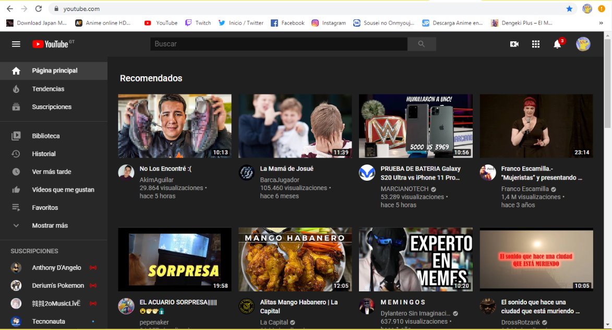The image size is (612, 330).
Task: Open video title La Mamá de Josué
Action: (x=287, y=169)
